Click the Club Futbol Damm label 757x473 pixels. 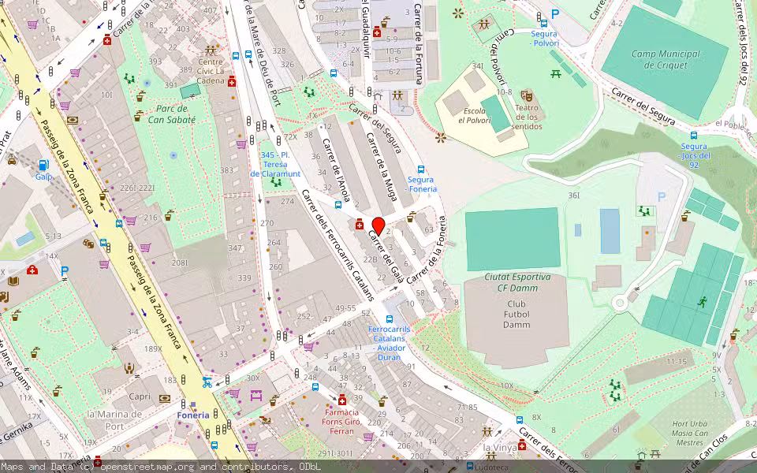coord(516,315)
